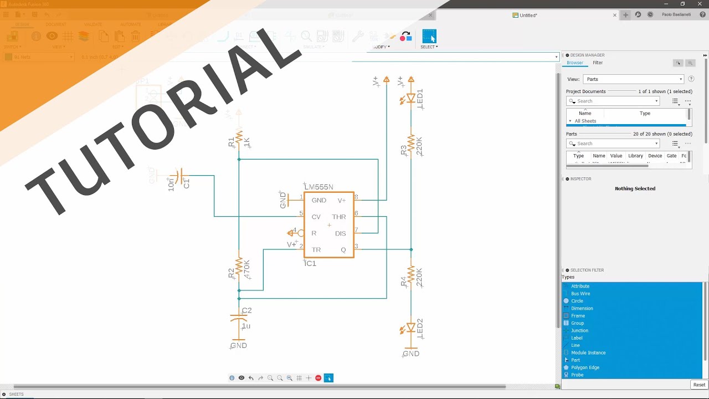This screenshot has height=399, width=709.
Task: Click the first magnifier of three in bottom toolbar
Action: pos(270,378)
